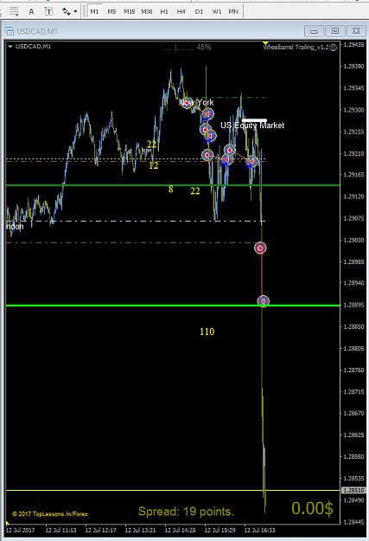
Task: Click the Spread: 19 points text
Action: tap(186, 512)
